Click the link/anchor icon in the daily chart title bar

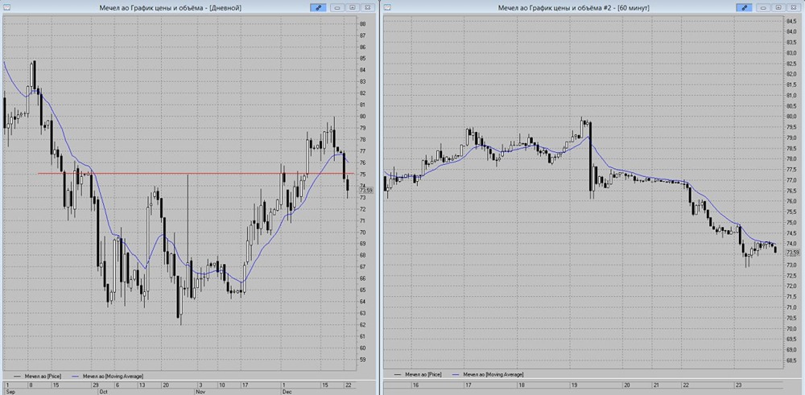[318, 8]
